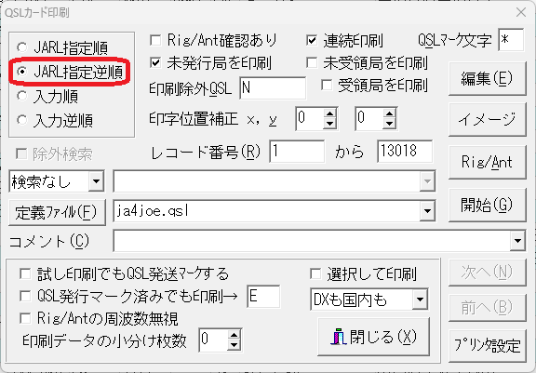Increase the y position correction spinner
Viewport: 536px width, 373px height.
(389, 113)
